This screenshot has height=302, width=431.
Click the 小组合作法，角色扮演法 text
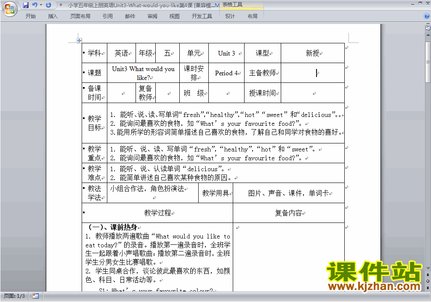tap(147, 188)
